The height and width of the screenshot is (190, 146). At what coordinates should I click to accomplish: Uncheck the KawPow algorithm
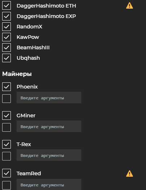coord(7,37)
